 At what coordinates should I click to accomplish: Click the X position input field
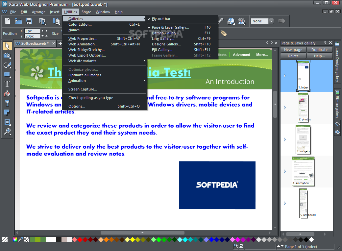pyautogui.click(x=32, y=31)
